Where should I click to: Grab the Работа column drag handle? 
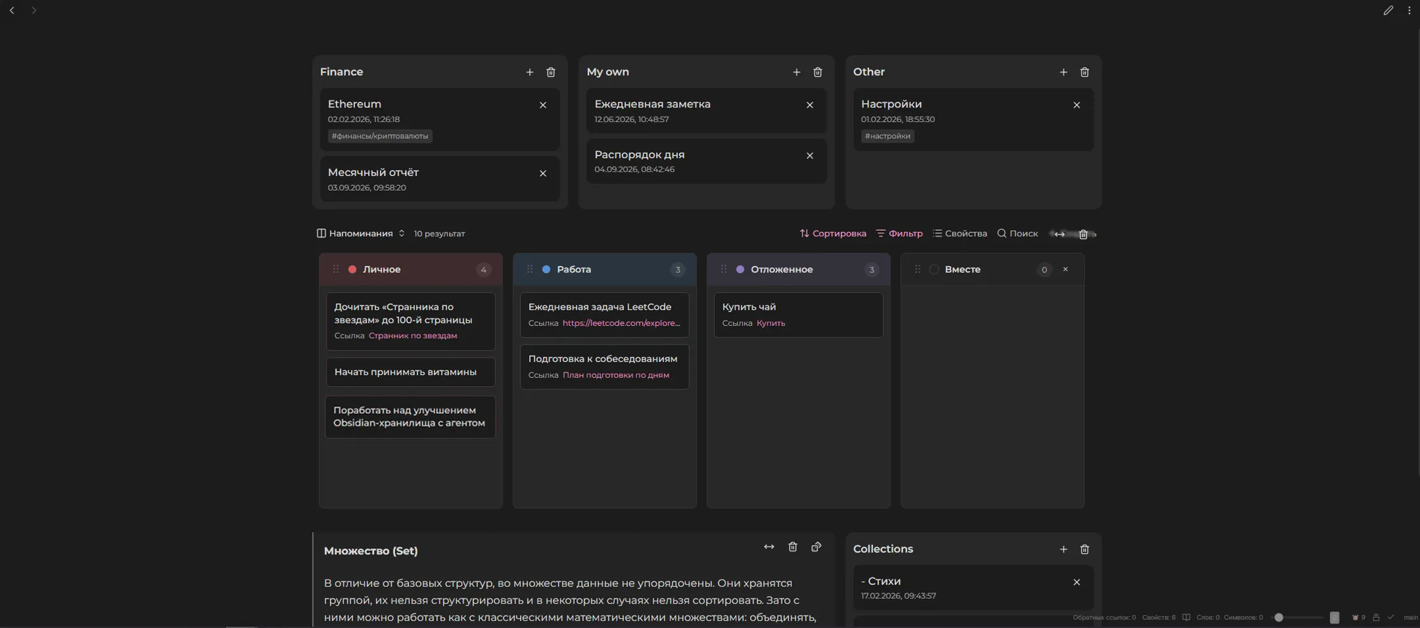[530, 270]
